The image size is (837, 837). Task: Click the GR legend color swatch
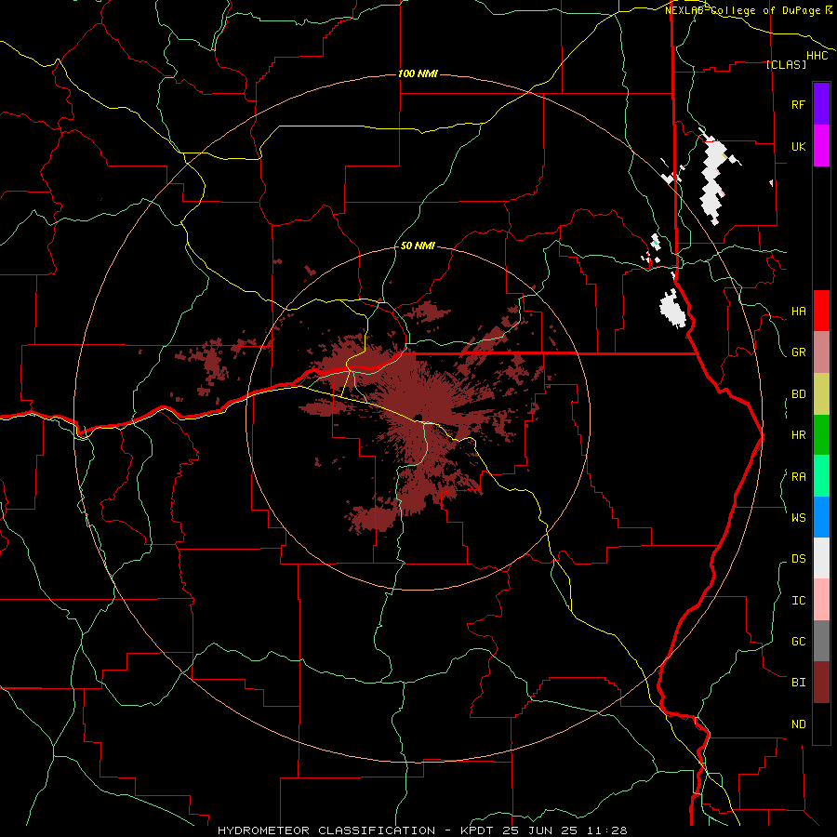pos(821,352)
